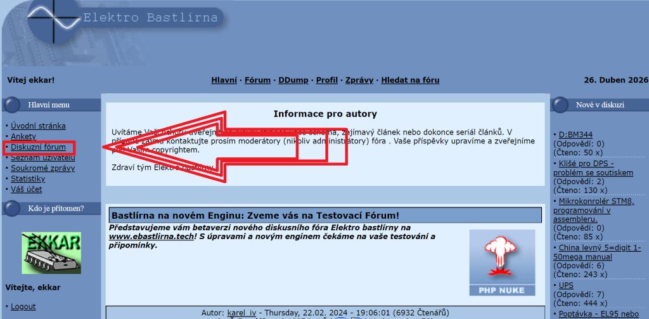Go to Úvodní stránka in the sidebar

pos(38,126)
